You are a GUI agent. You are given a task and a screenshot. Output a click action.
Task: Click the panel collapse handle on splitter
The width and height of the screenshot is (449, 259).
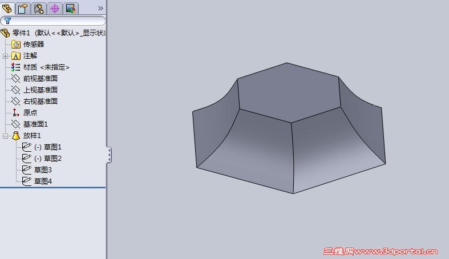tap(109, 155)
